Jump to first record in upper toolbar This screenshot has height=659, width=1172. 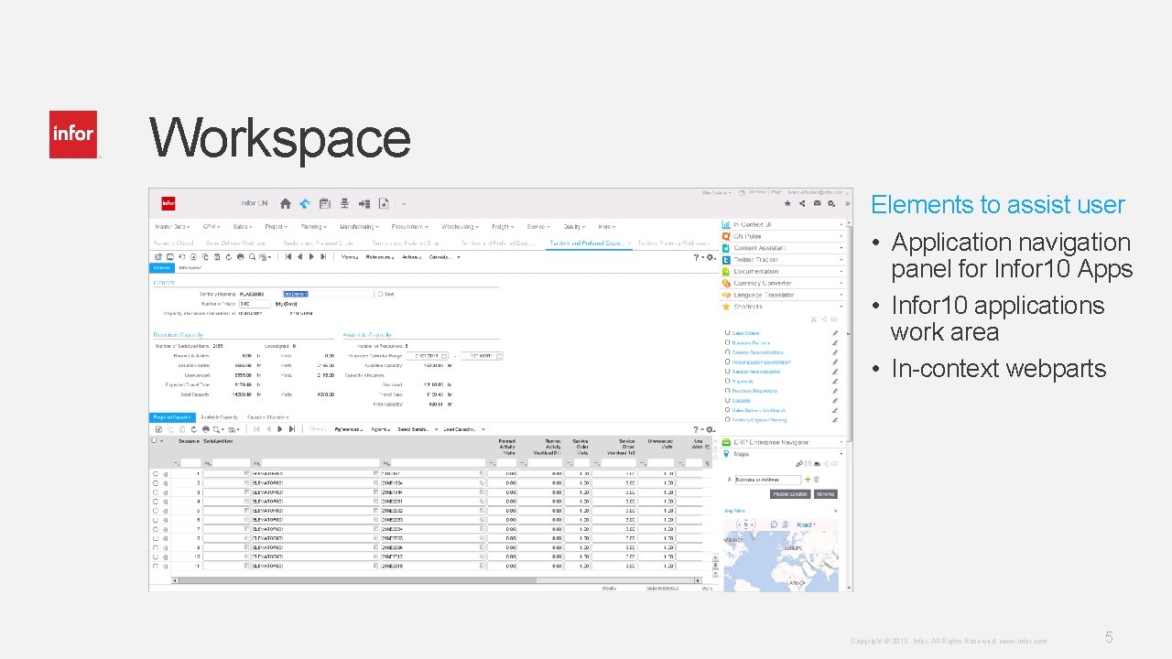(289, 257)
